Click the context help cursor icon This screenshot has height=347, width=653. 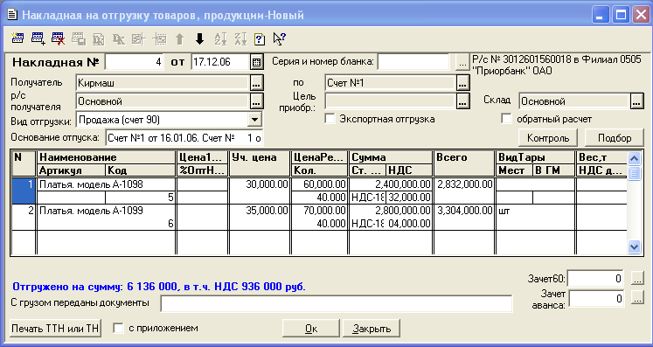pyautogui.click(x=279, y=38)
